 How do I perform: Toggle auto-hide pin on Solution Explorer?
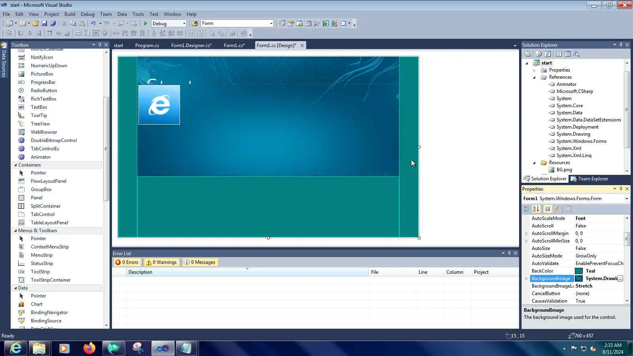621,45
